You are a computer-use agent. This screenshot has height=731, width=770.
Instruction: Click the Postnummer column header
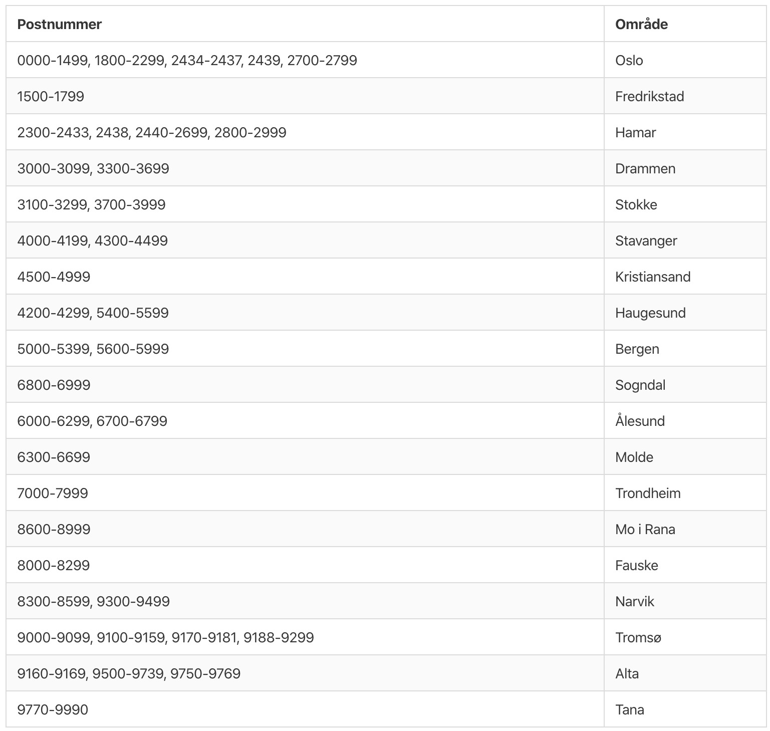59,24
